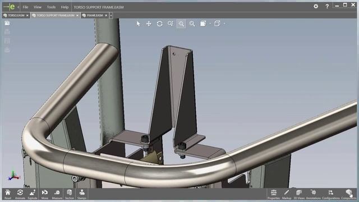Close the FRAME.EASM tab
Screen dimensions: 359x202
(106, 15)
